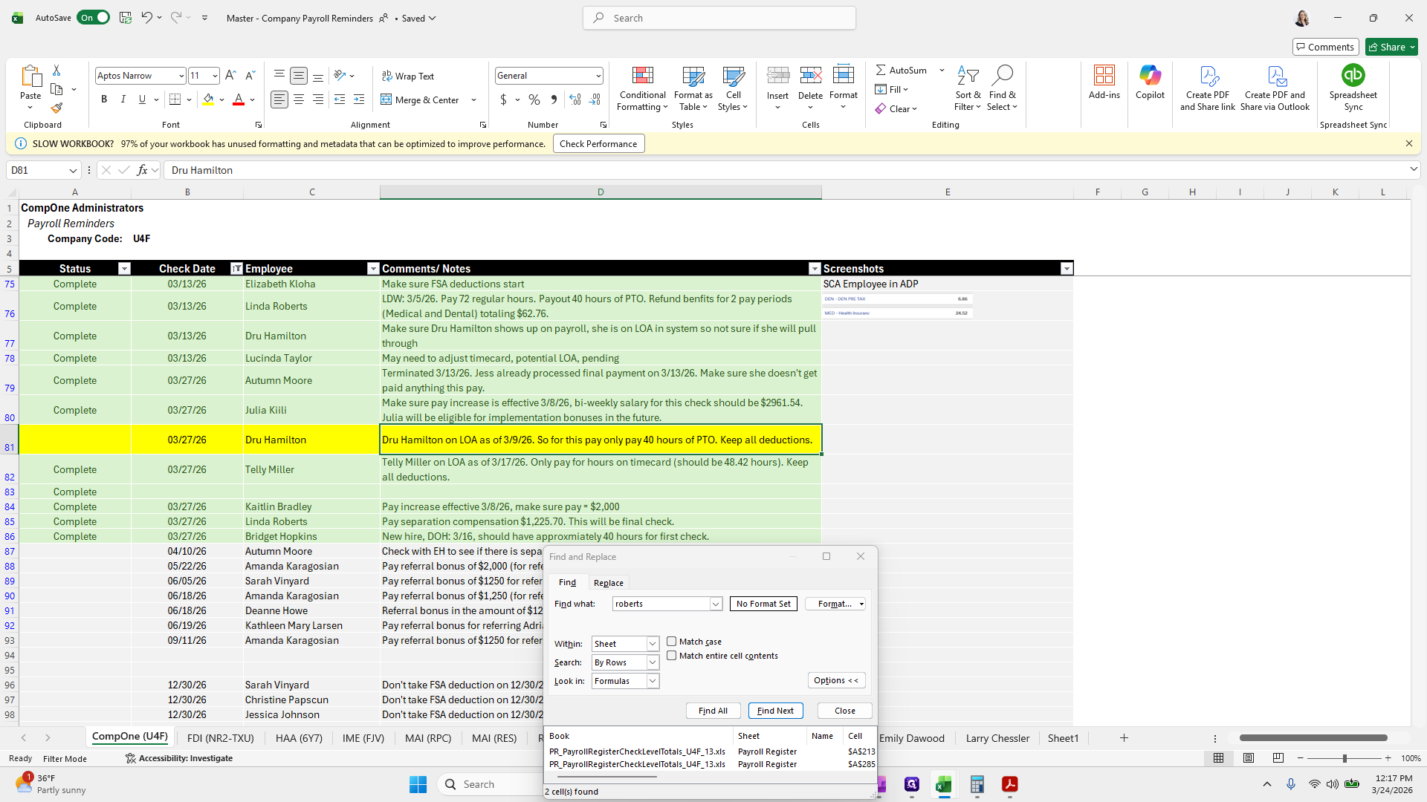1427x802 pixels.
Task: Switch to the Replace tab
Action: (x=608, y=582)
